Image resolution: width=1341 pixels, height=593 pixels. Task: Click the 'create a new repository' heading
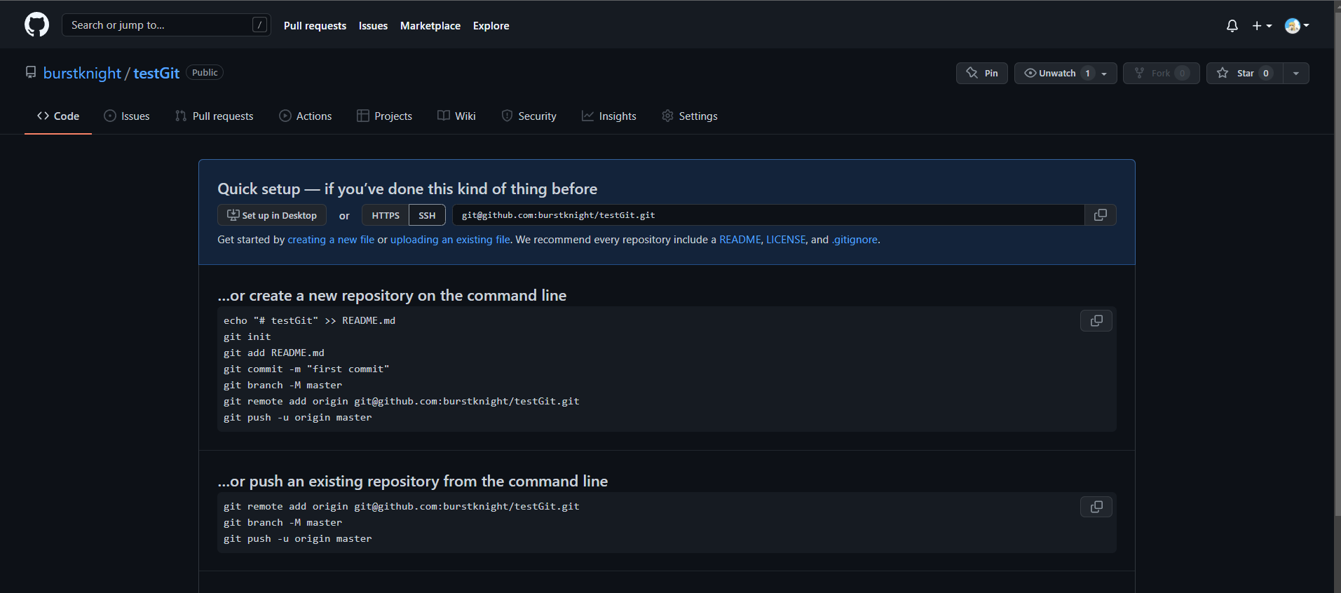392,296
